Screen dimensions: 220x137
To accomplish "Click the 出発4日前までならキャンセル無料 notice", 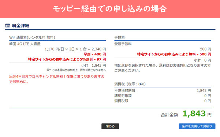I will [x=57, y=79].
